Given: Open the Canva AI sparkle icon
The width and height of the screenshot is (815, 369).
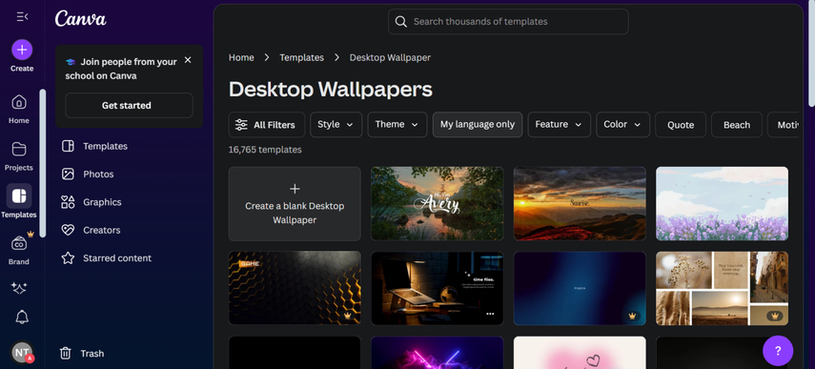Looking at the screenshot, I should coord(19,289).
